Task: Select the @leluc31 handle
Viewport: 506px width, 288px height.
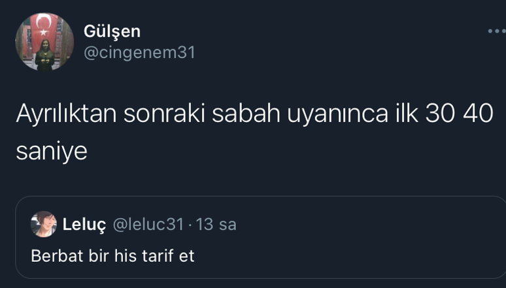Action: 148,225
